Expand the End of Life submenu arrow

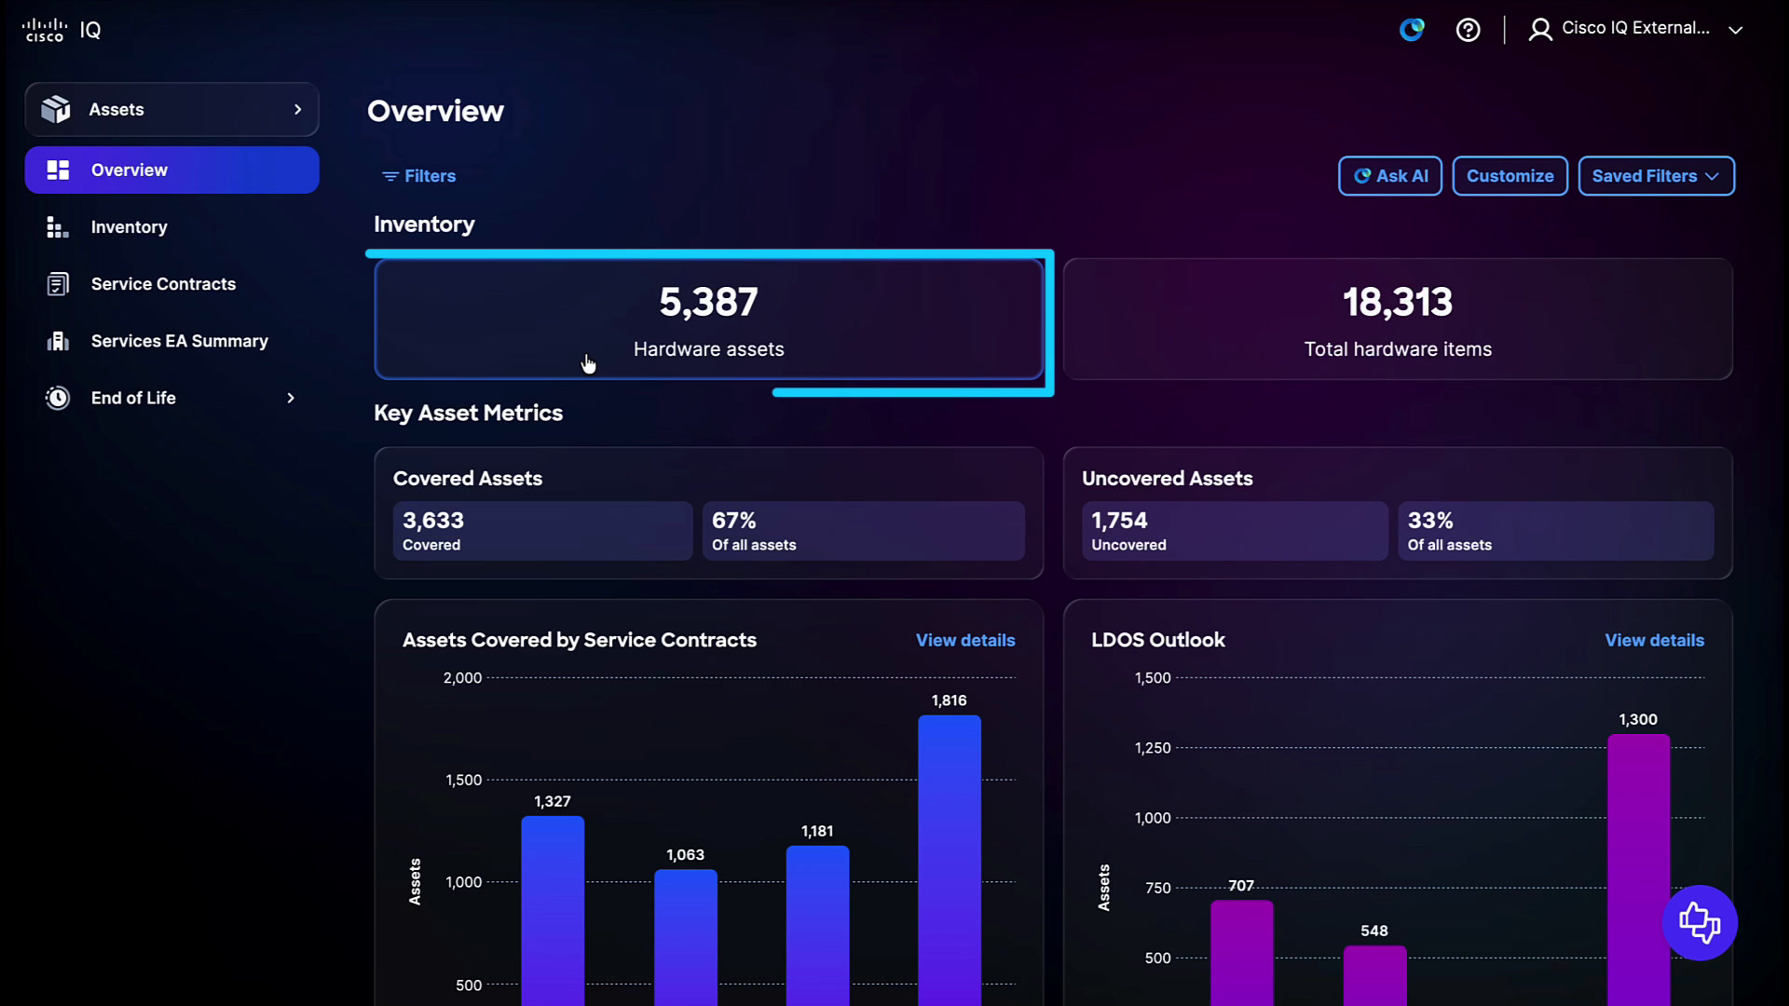point(291,398)
